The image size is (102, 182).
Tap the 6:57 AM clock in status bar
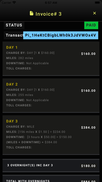pos(51,3)
